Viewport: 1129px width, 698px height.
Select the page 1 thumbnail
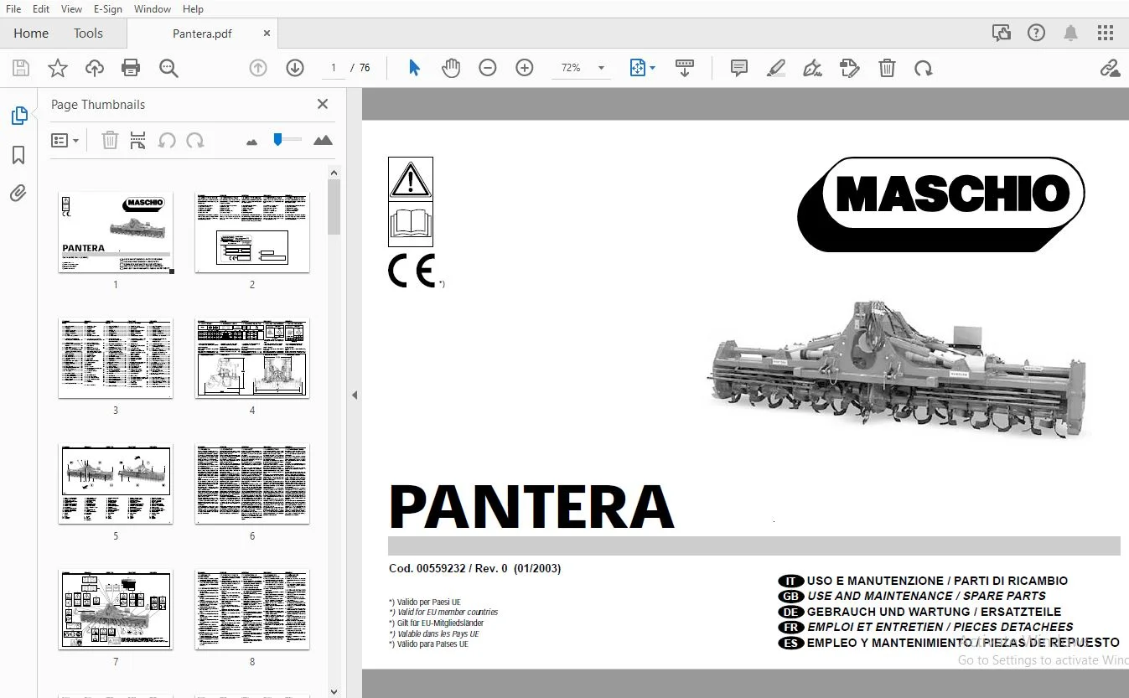116,232
